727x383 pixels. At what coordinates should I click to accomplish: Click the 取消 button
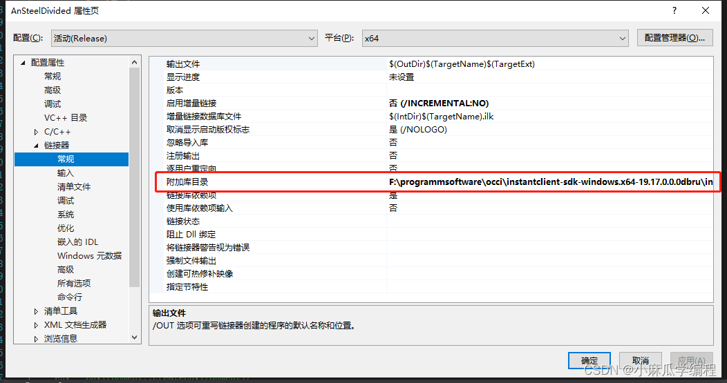pos(641,360)
